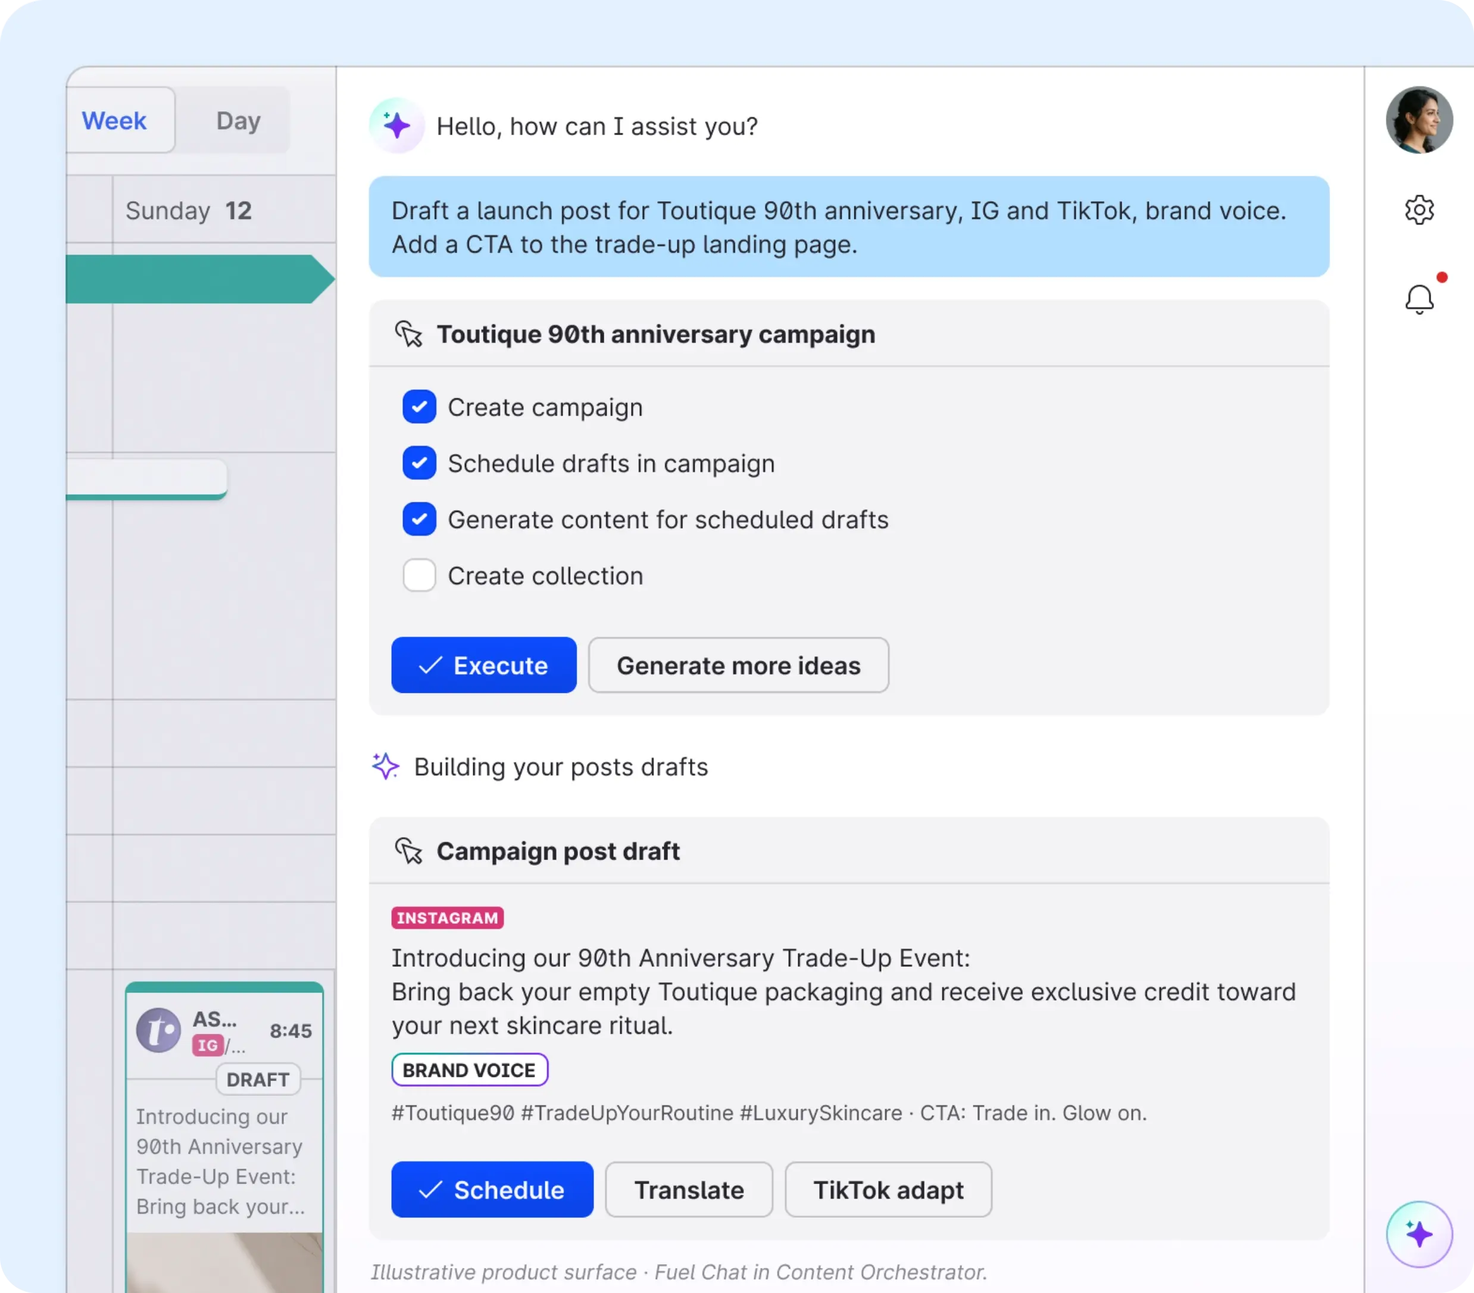Click the Introducing our 90th Anniversary draft text in chat
This screenshot has width=1474, height=1293.
(844, 992)
